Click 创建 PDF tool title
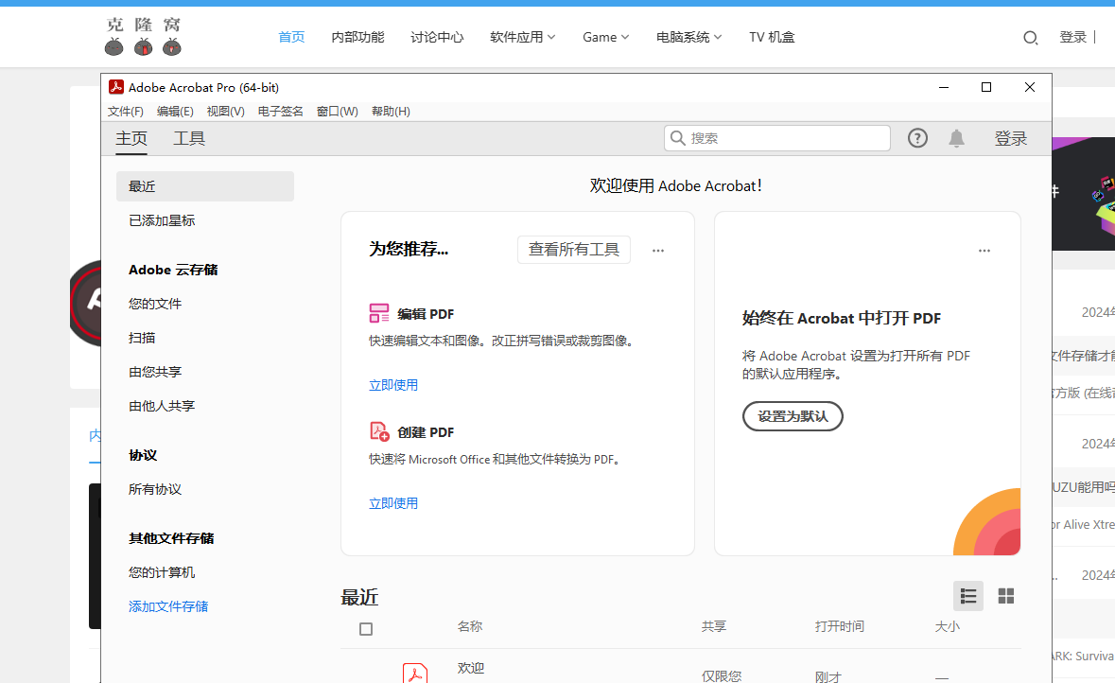Viewport: 1115px width, 683px height. 426,432
